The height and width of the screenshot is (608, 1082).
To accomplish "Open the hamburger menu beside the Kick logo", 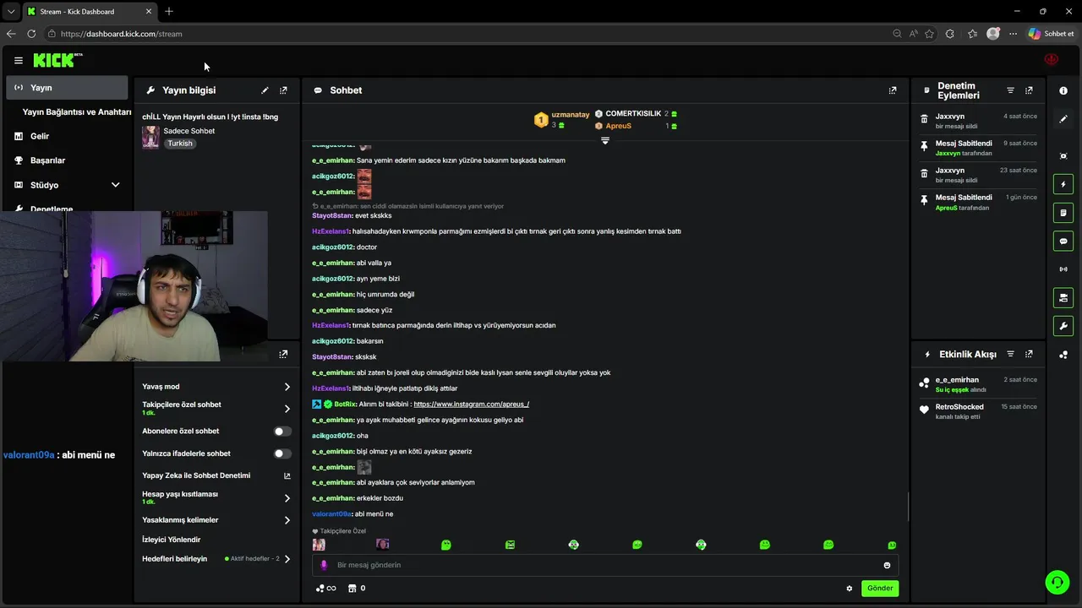I will (x=19, y=61).
